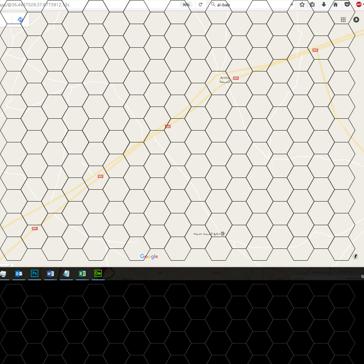Click the search magnifier icon
This screenshot has width=364, height=364.
point(213,5)
